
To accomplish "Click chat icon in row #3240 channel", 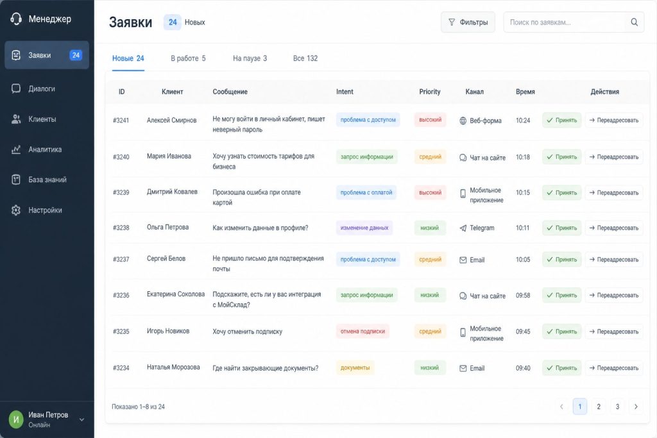I will click(463, 158).
